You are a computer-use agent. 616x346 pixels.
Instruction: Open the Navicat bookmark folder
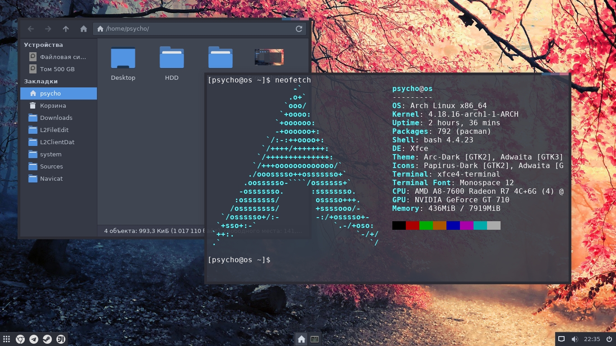pyautogui.click(x=51, y=178)
